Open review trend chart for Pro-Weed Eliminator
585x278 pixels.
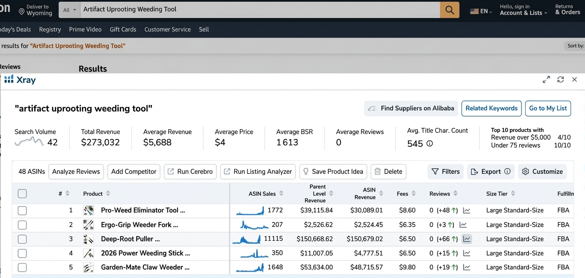click(x=467, y=210)
